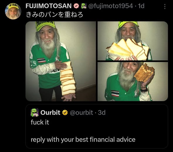Open the photo of toasted bread stack
This screenshot has height=152, width=173.
tap(133, 81)
